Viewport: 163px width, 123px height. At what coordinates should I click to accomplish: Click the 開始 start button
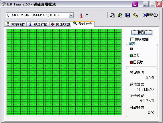point(142,32)
